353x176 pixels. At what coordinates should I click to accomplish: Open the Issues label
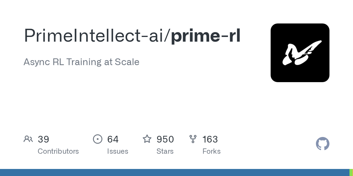click(x=118, y=151)
